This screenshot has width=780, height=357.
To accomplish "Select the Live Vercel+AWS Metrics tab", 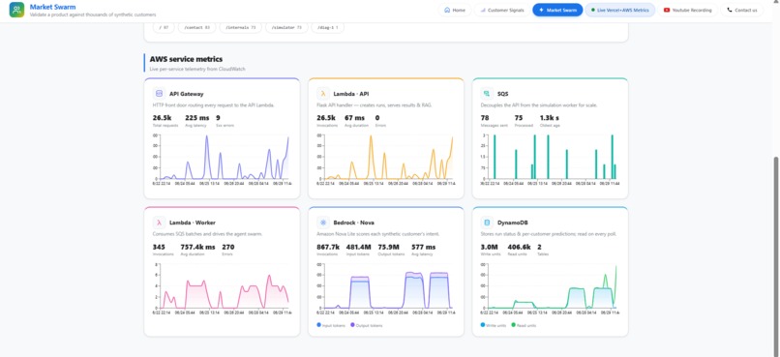I will pyautogui.click(x=619, y=10).
